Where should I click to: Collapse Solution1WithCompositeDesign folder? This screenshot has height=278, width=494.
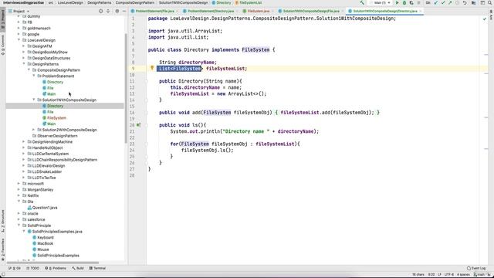click(34, 100)
